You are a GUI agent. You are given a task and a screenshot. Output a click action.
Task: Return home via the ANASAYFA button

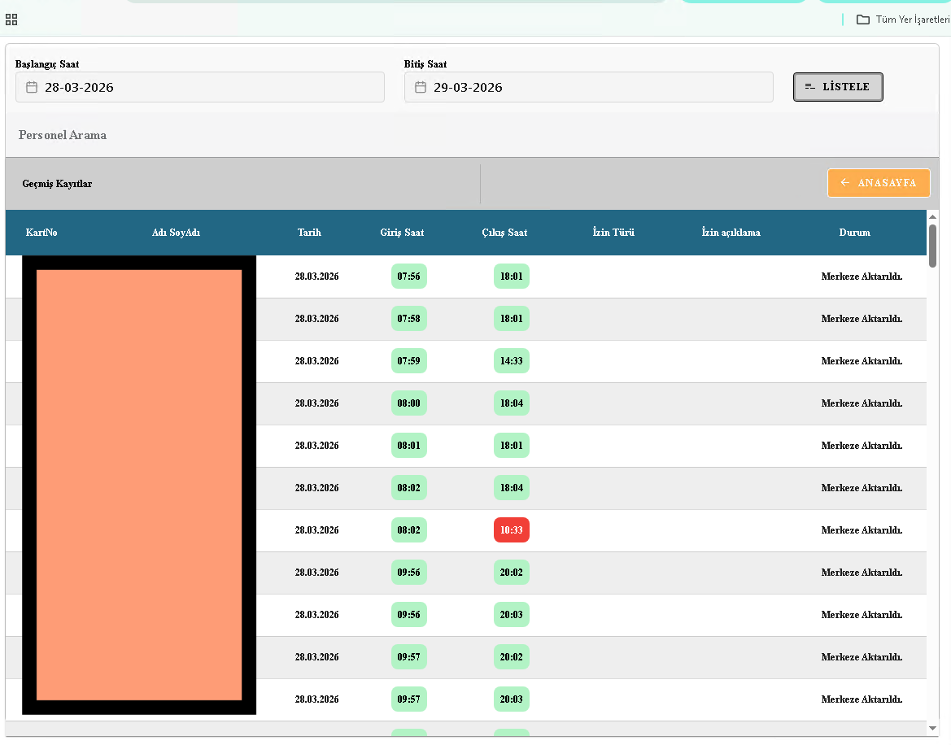(879, 182)
